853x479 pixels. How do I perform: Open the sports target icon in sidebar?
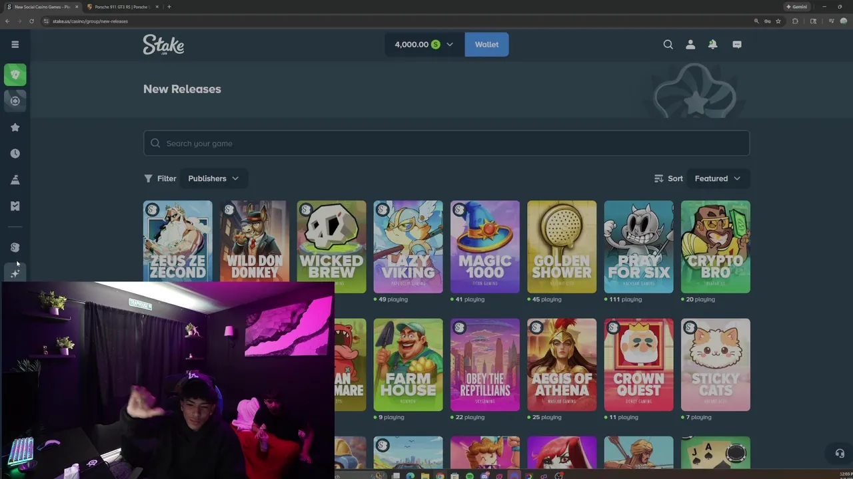click(x=15, y=101)
